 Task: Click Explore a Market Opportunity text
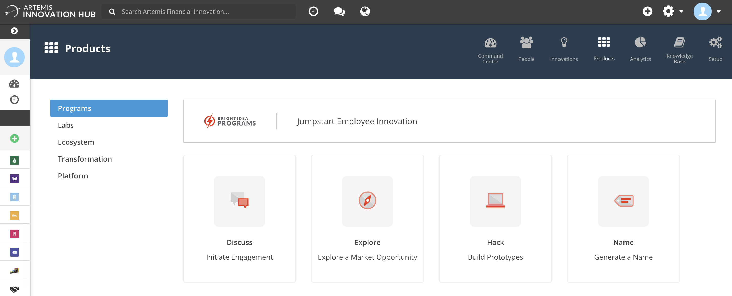(x=368, y=257)
